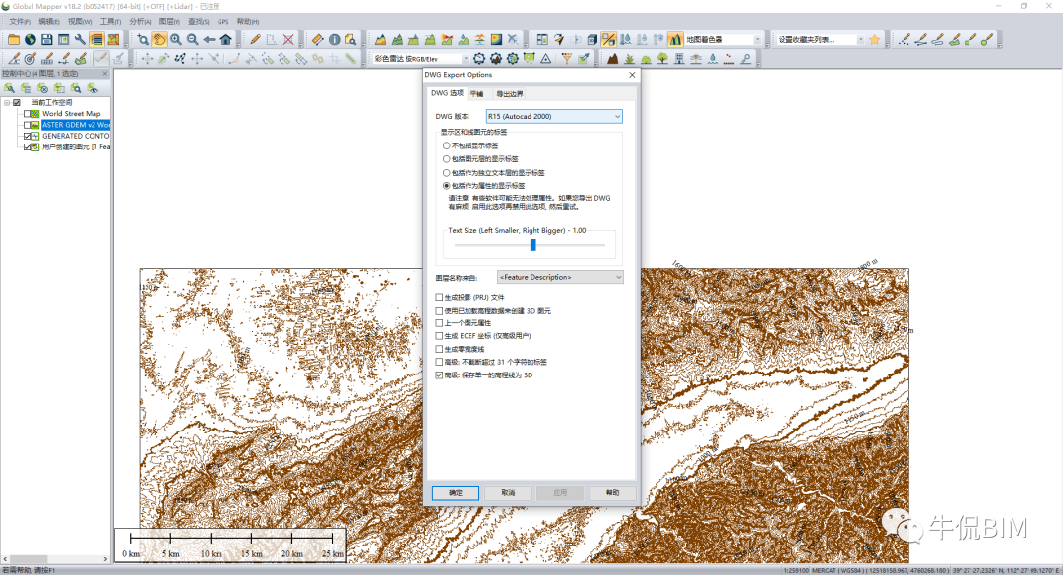1063x575 pixels.
Task: Enable 使用已加载高程数据来创建 3D 图元 checkbox
Action: (x=439, y=311)
